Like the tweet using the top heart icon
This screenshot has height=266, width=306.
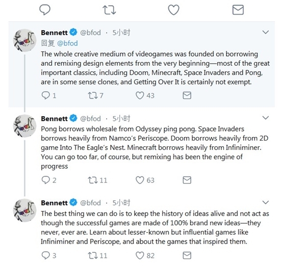pyautogui.click(x=174, y=9)
